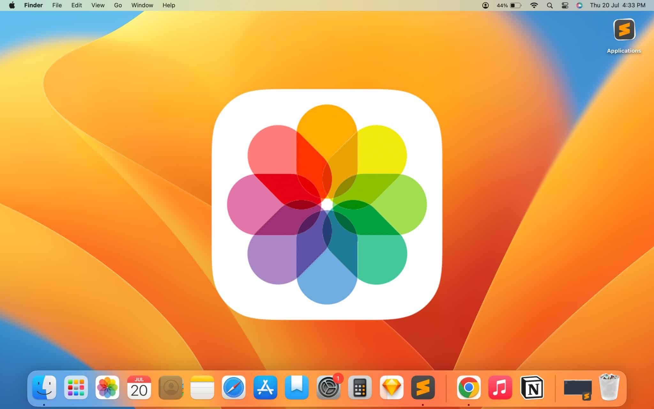Open the Go menu
This screenshot has height=409, width=654.
click(118, 5)
